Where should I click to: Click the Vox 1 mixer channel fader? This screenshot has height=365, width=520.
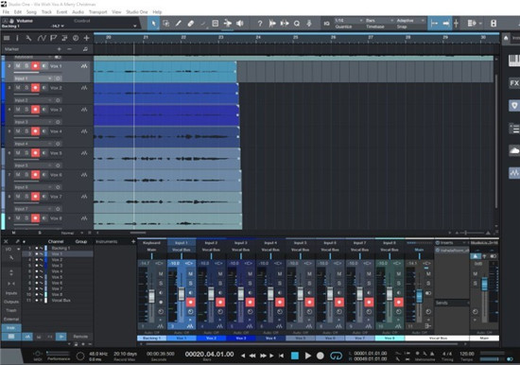(x=182, y=294)
